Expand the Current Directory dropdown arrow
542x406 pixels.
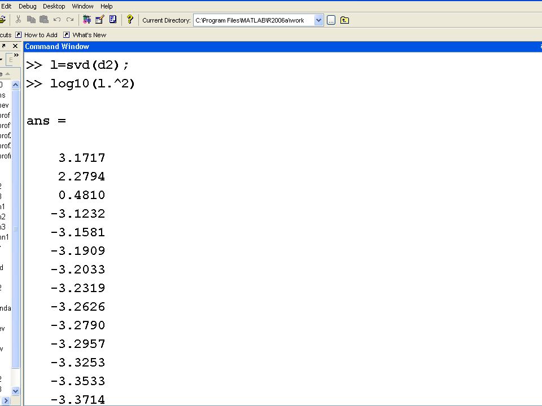pos(318,20)
